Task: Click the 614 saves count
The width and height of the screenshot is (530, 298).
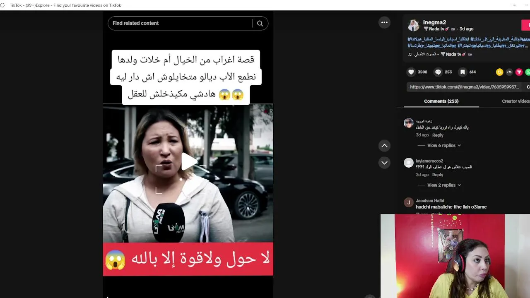Action: tap(472, 72)
